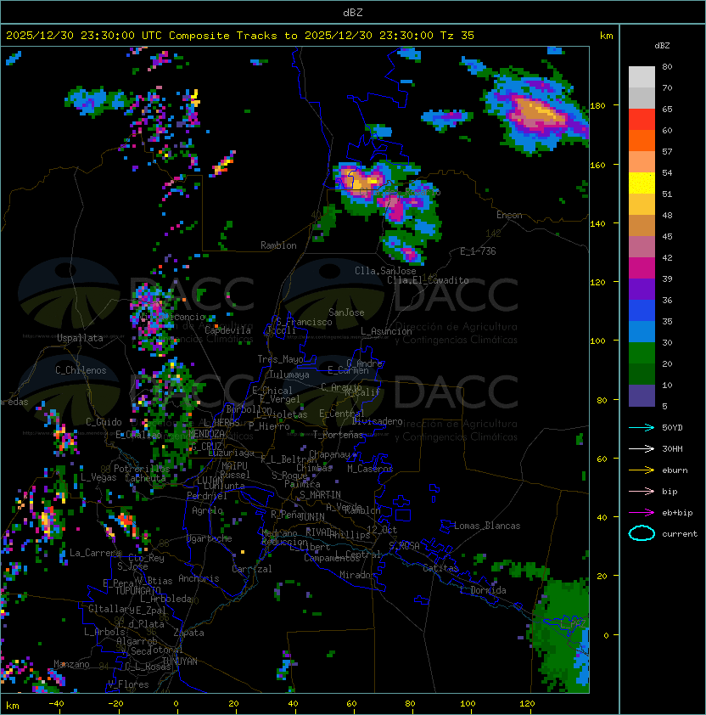The image size is (706, 715).
Task: Click the TUPUNGATO city label
Action: coord(137,590)
